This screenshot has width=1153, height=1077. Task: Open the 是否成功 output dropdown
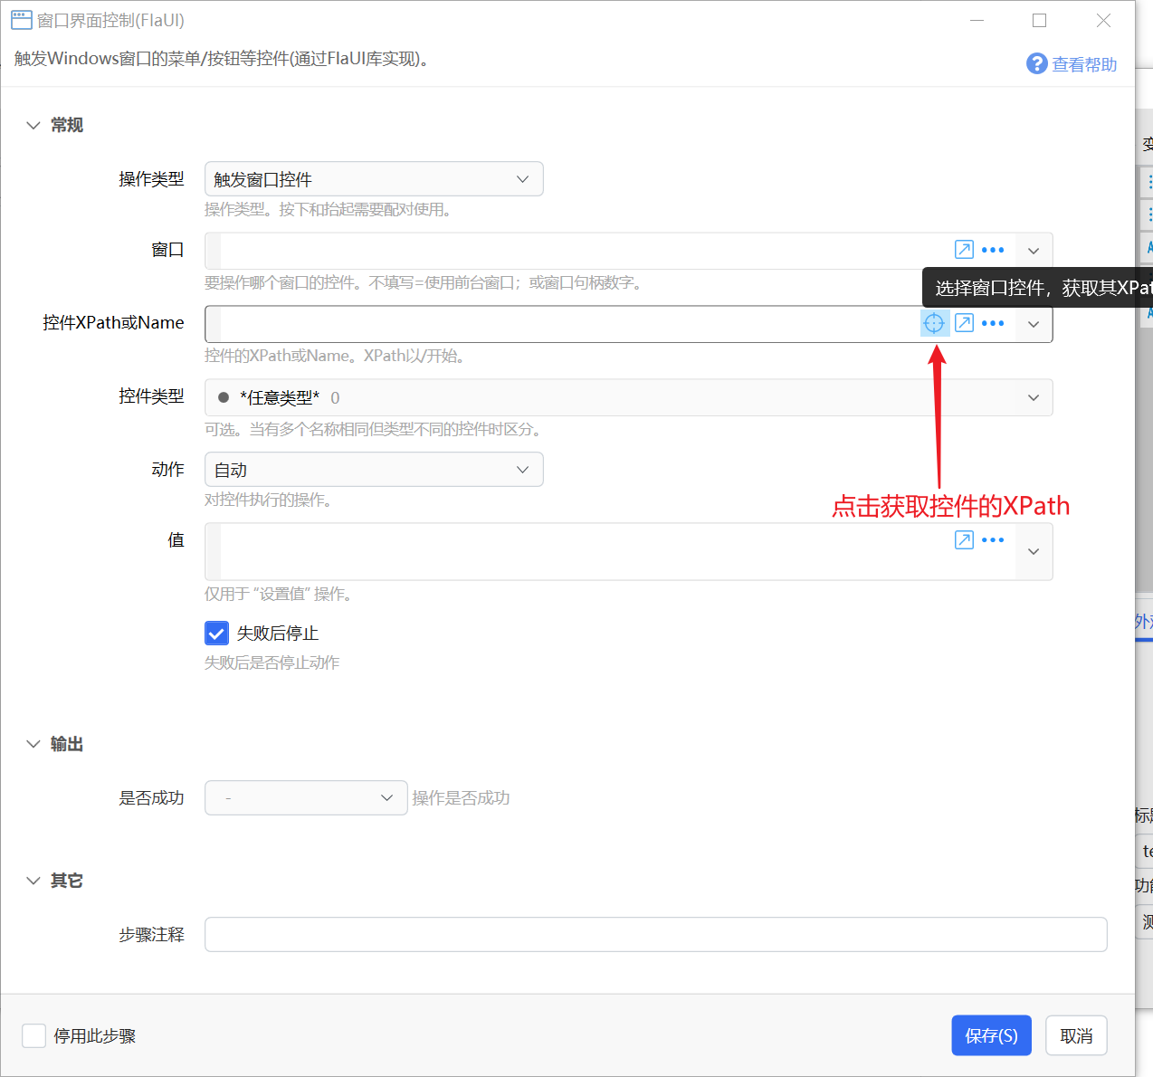click(x=306, y=797)
